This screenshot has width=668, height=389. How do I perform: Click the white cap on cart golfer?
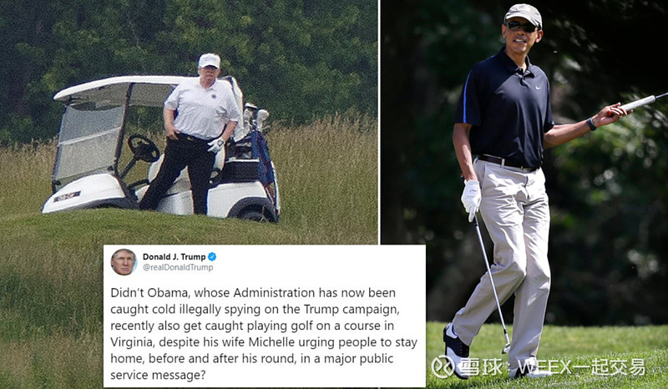tap(210, 60)
